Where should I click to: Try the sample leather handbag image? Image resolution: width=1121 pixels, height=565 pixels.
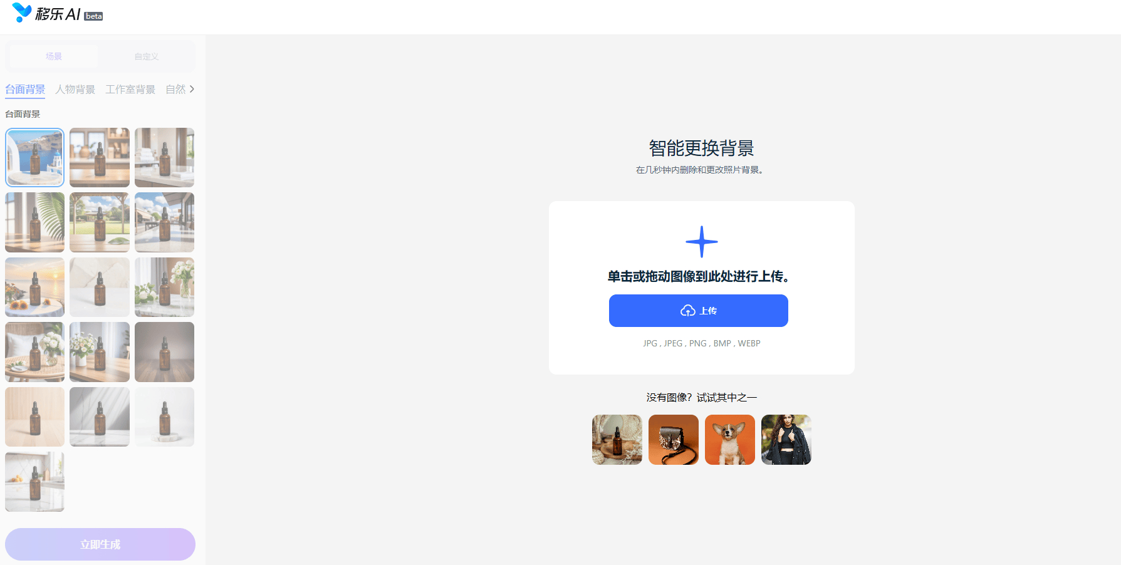(x=674, y=440)
